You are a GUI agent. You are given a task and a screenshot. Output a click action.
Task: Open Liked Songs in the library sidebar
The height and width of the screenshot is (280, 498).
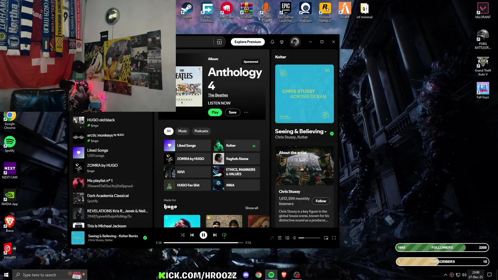coord(111,153)
